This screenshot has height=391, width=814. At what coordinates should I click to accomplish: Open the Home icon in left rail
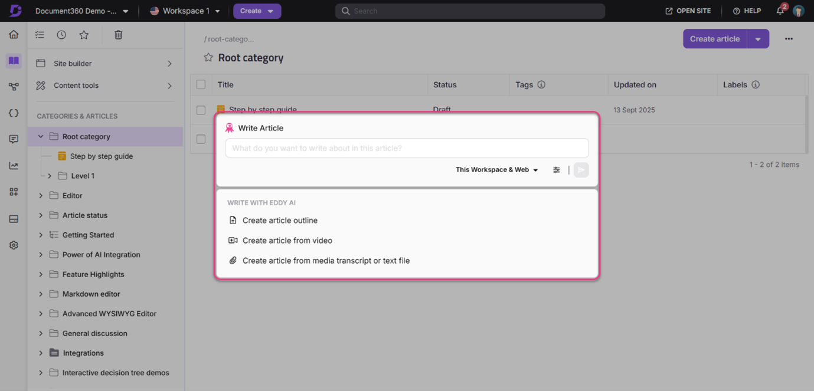14,34
